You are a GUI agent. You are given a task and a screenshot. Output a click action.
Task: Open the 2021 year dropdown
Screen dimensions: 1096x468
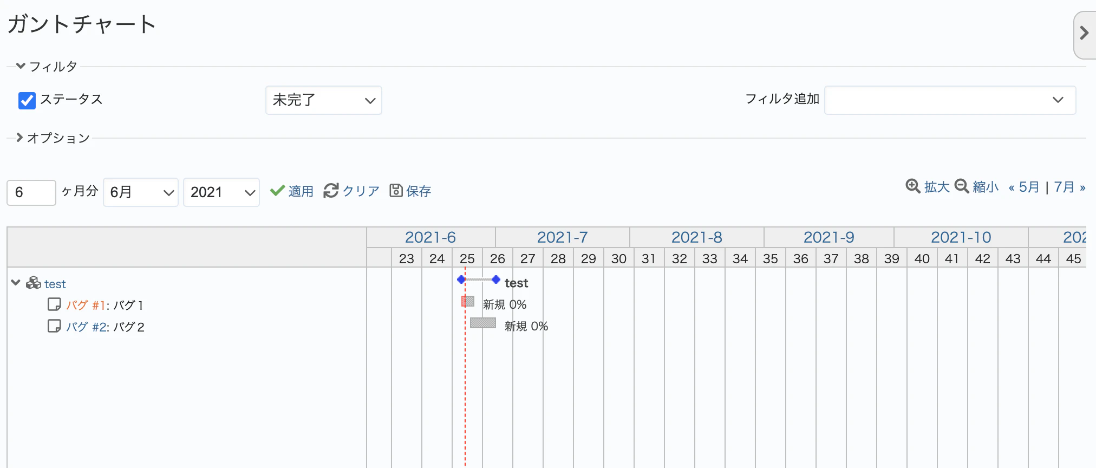pyautogui.click(x=221, y=192)
